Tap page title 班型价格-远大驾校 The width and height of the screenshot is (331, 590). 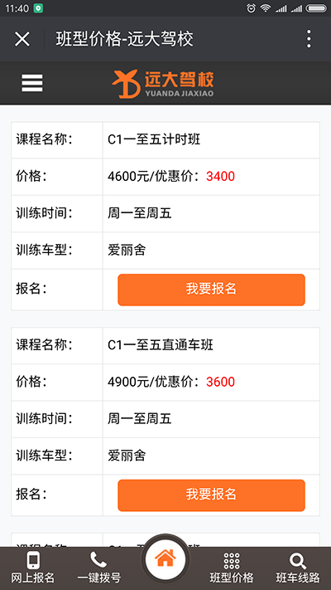pos(125,39)
